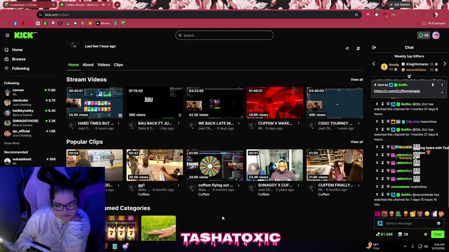449x252 pixels.
Task: View all Popular Clips
Action: [357, 142]
